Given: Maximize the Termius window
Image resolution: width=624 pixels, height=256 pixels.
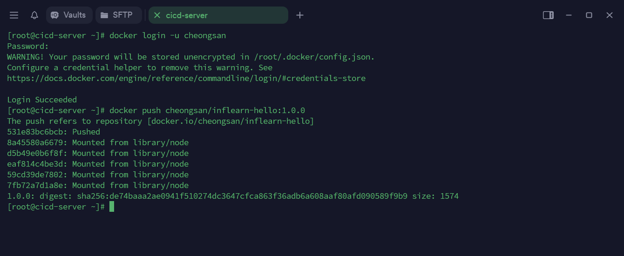Looking at the screenshot, I should coord(589,15).
